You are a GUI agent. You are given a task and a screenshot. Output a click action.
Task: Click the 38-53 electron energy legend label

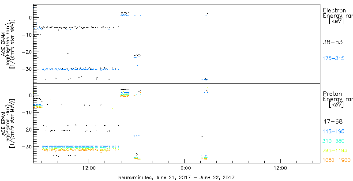(333, 42)
